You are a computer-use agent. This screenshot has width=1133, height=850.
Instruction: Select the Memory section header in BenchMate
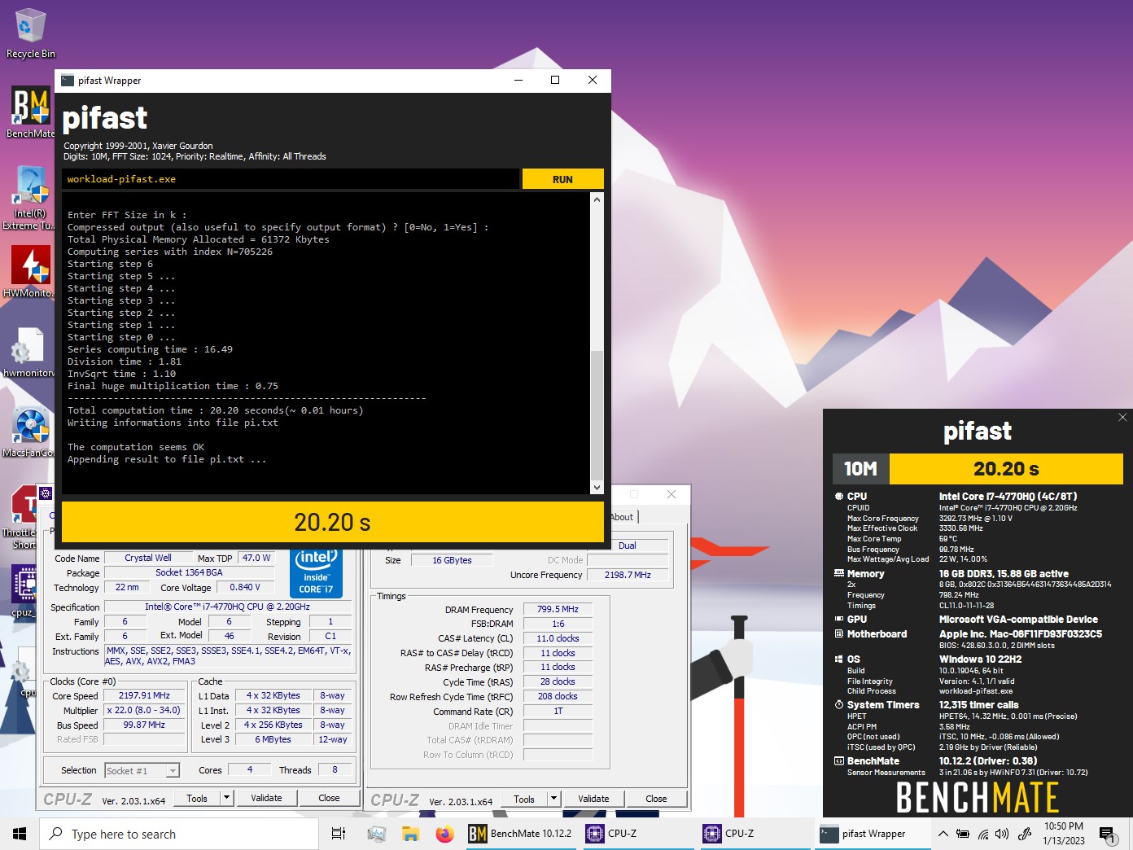coord(865,573)
